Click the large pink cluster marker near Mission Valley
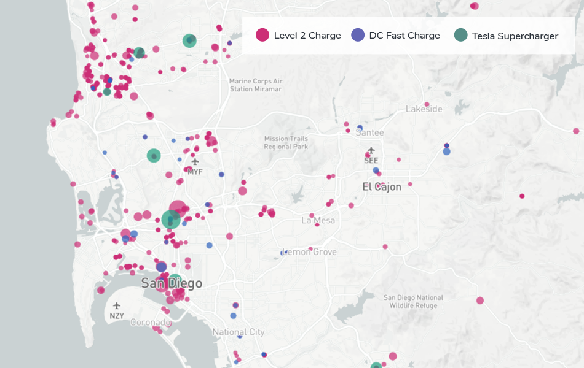The width and height of the screenshot is (584, 368). (x=177, y=207)
